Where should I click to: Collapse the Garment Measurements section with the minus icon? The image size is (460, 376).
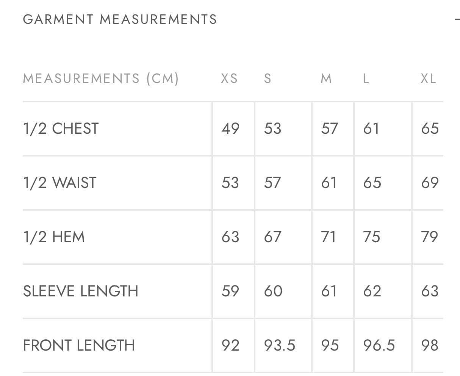pos(457,19)
